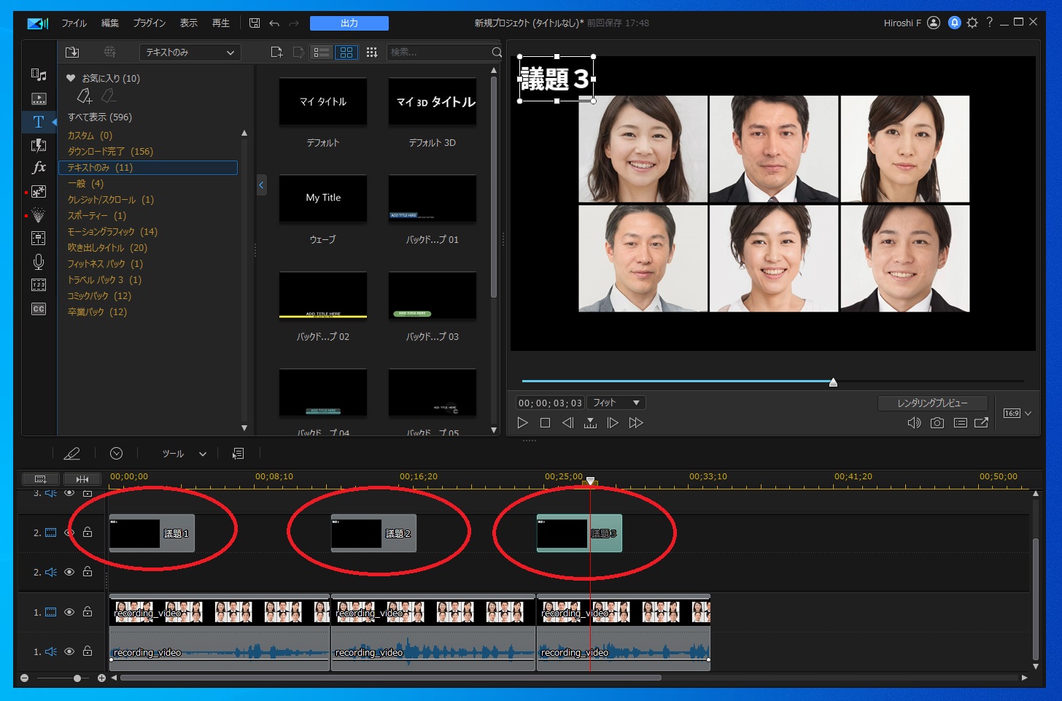This screenshot has height=701, width=1062.
Task: Toggle lock on video track 1
Action: coord(88,612)
